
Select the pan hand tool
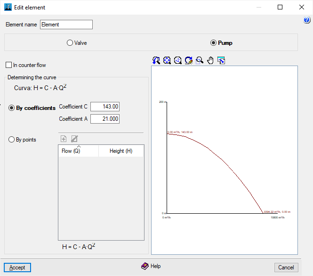tap(210, 60)
